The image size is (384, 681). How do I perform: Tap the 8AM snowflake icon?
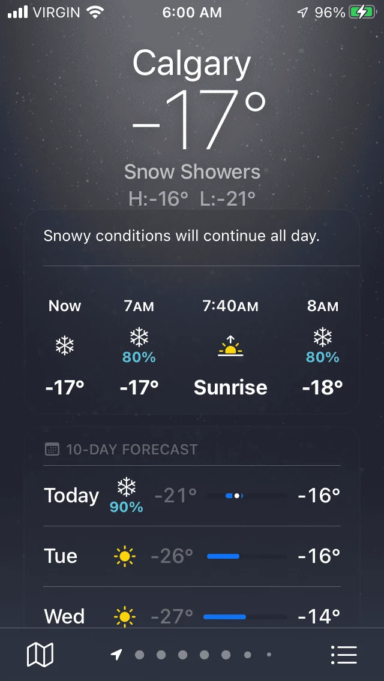pyautogui.click(x=323, y=338)
